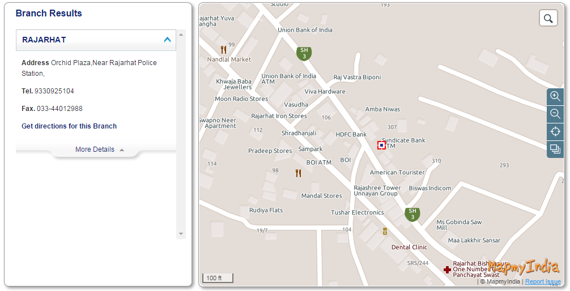Image resolution: width=570 pixels, height=291 pixels.
Task: Click the Syndicate Bank ATM label
Action: coord(403,143)
